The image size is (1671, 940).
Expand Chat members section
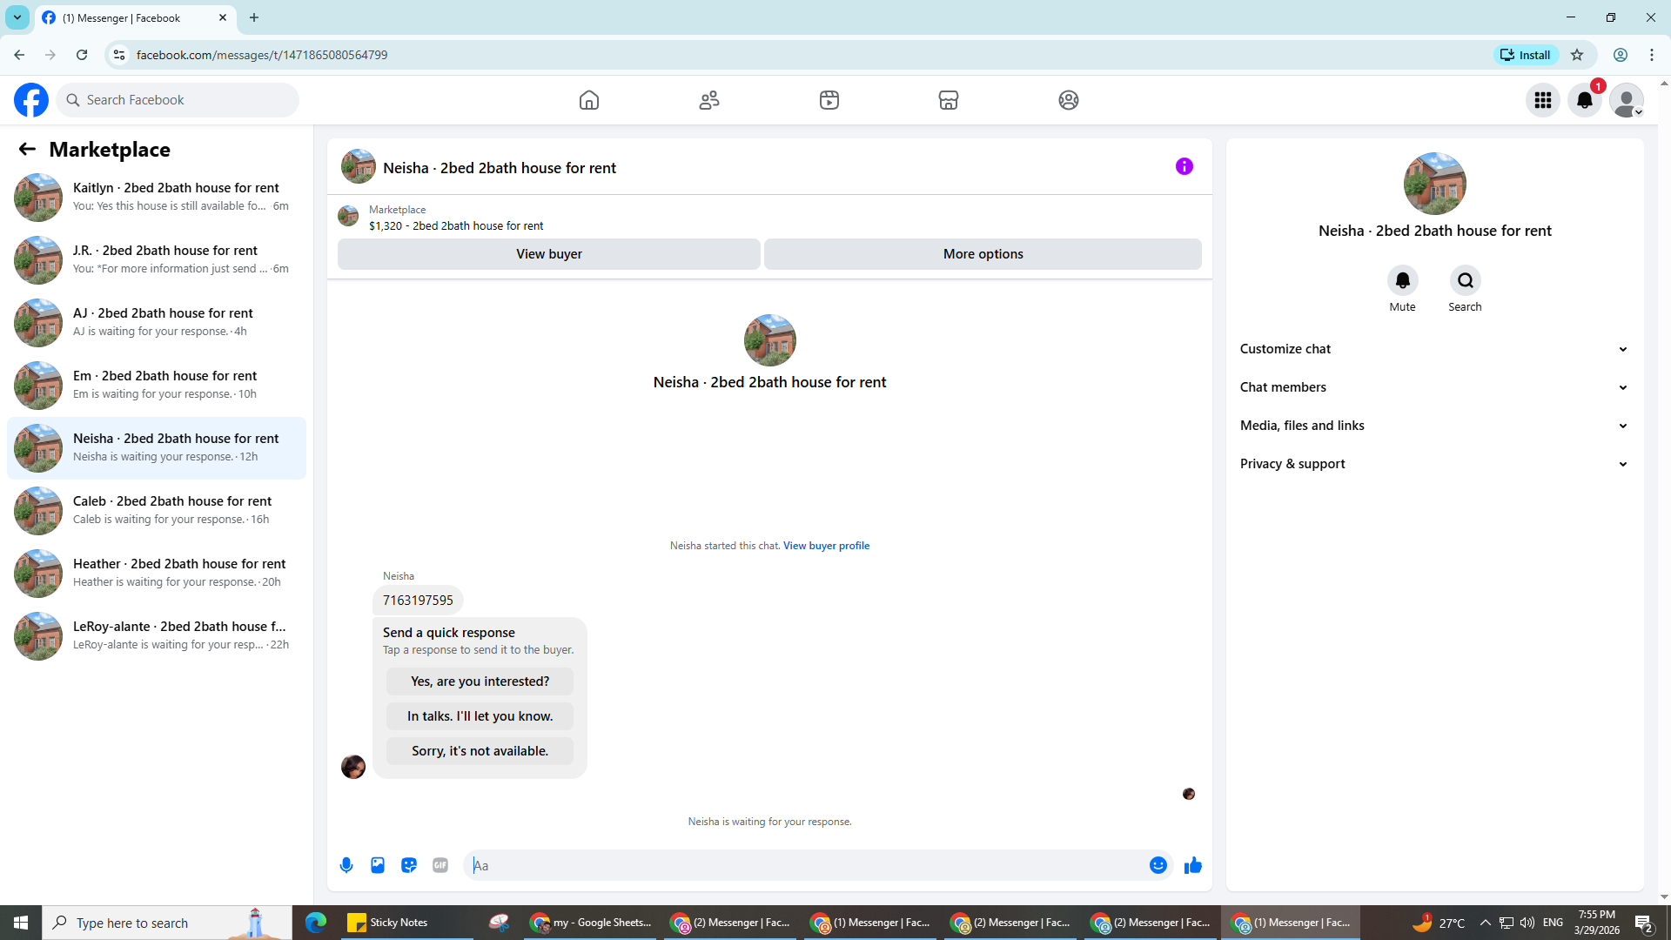[1434, 387]
